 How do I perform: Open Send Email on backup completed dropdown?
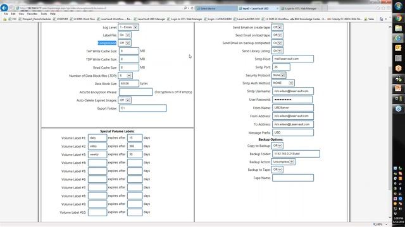(x=277, y=43)
